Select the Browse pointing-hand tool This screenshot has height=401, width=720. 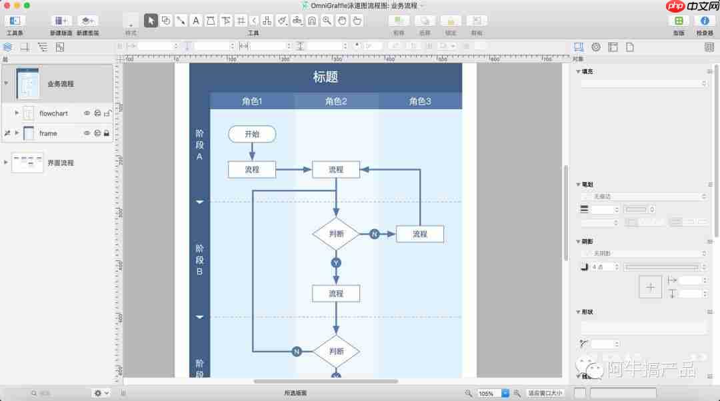point(357,21)
